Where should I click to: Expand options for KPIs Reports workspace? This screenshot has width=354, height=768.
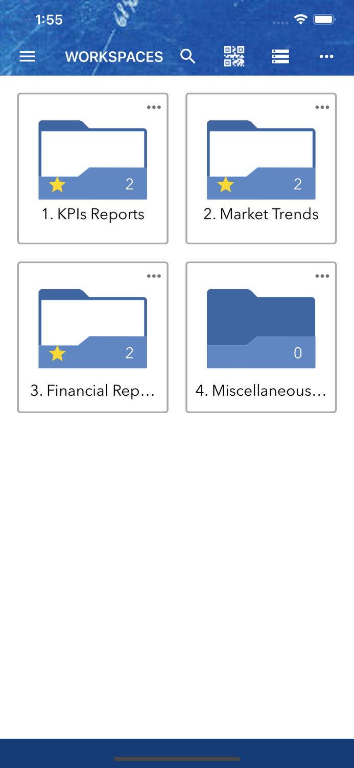154,107
